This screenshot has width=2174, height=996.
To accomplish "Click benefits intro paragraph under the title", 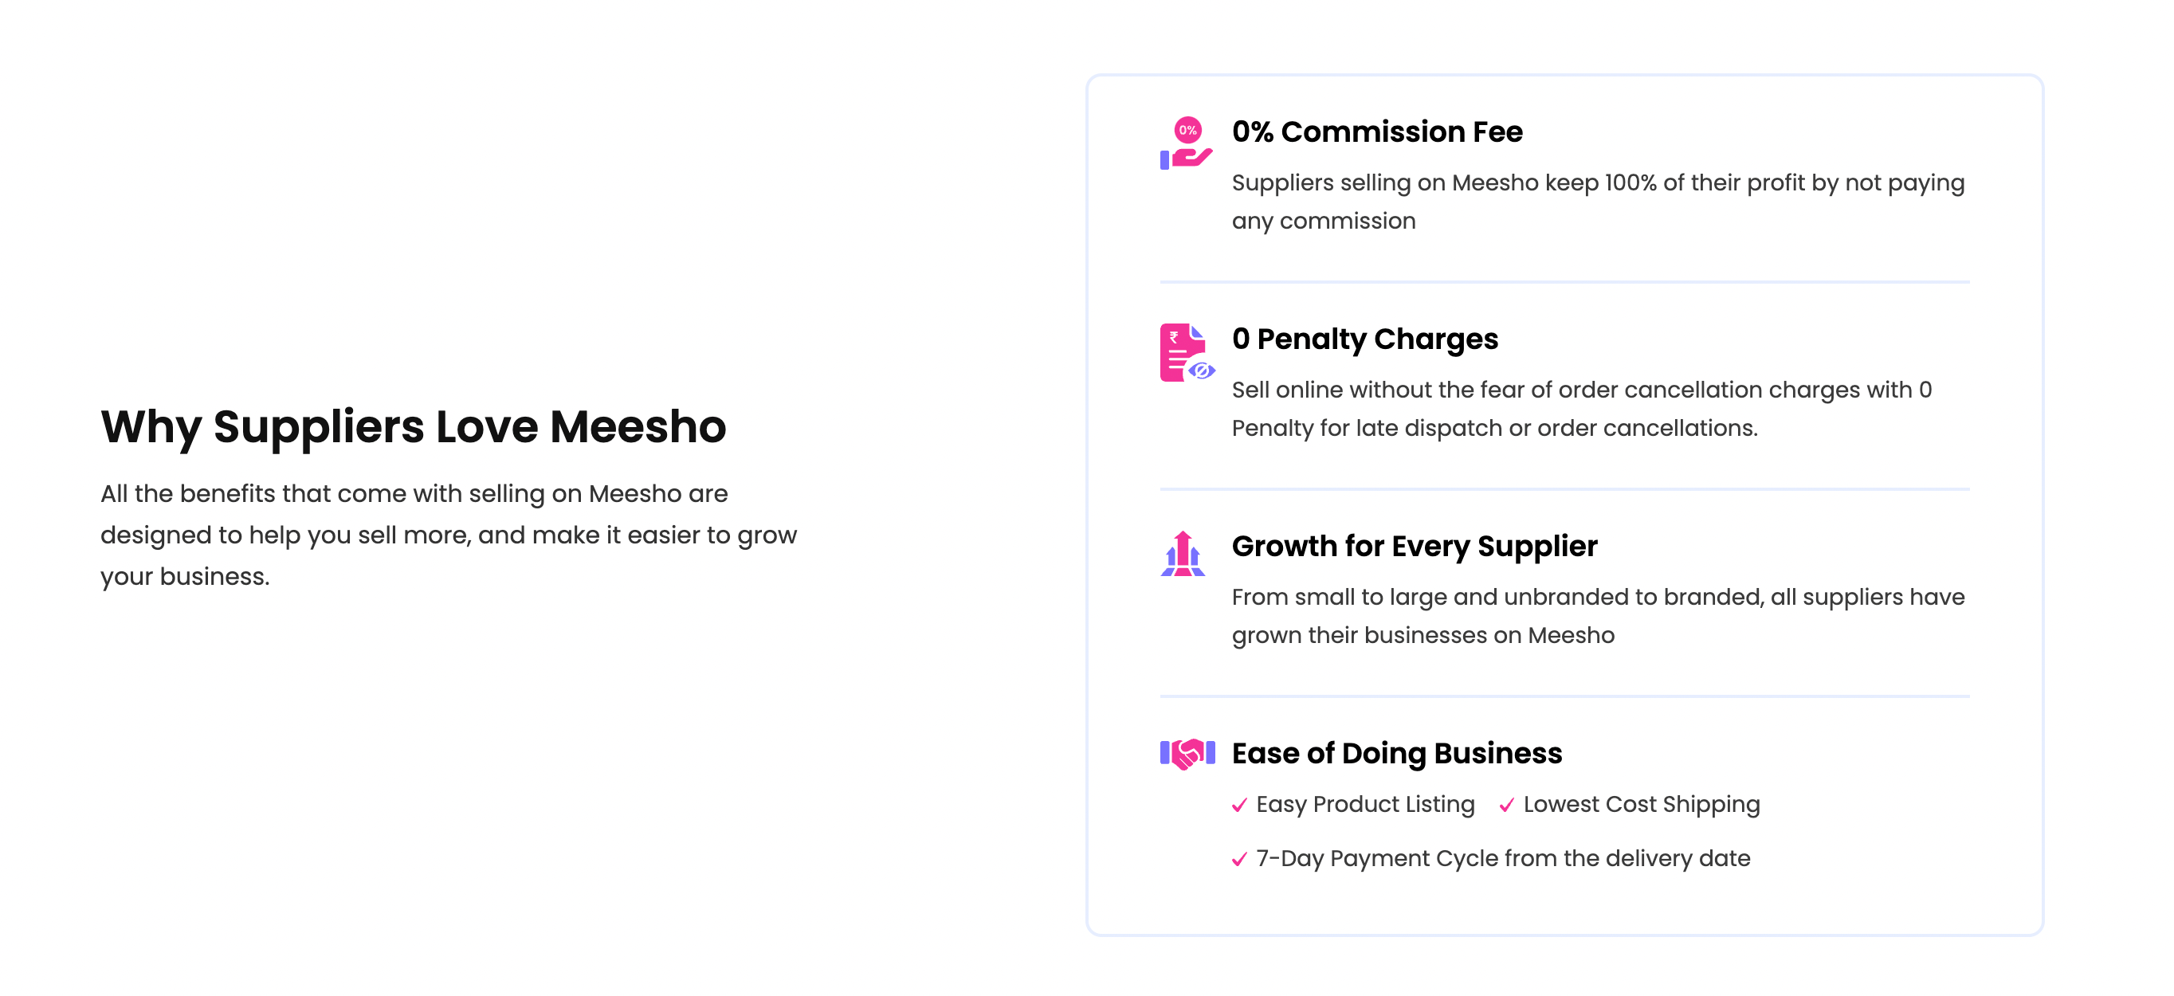I will coord(448,535).
